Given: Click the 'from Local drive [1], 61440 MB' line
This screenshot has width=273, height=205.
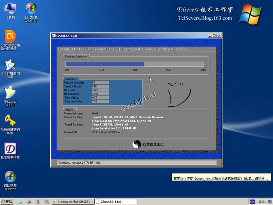Looking at the screenshot, I should click(114, 128).
